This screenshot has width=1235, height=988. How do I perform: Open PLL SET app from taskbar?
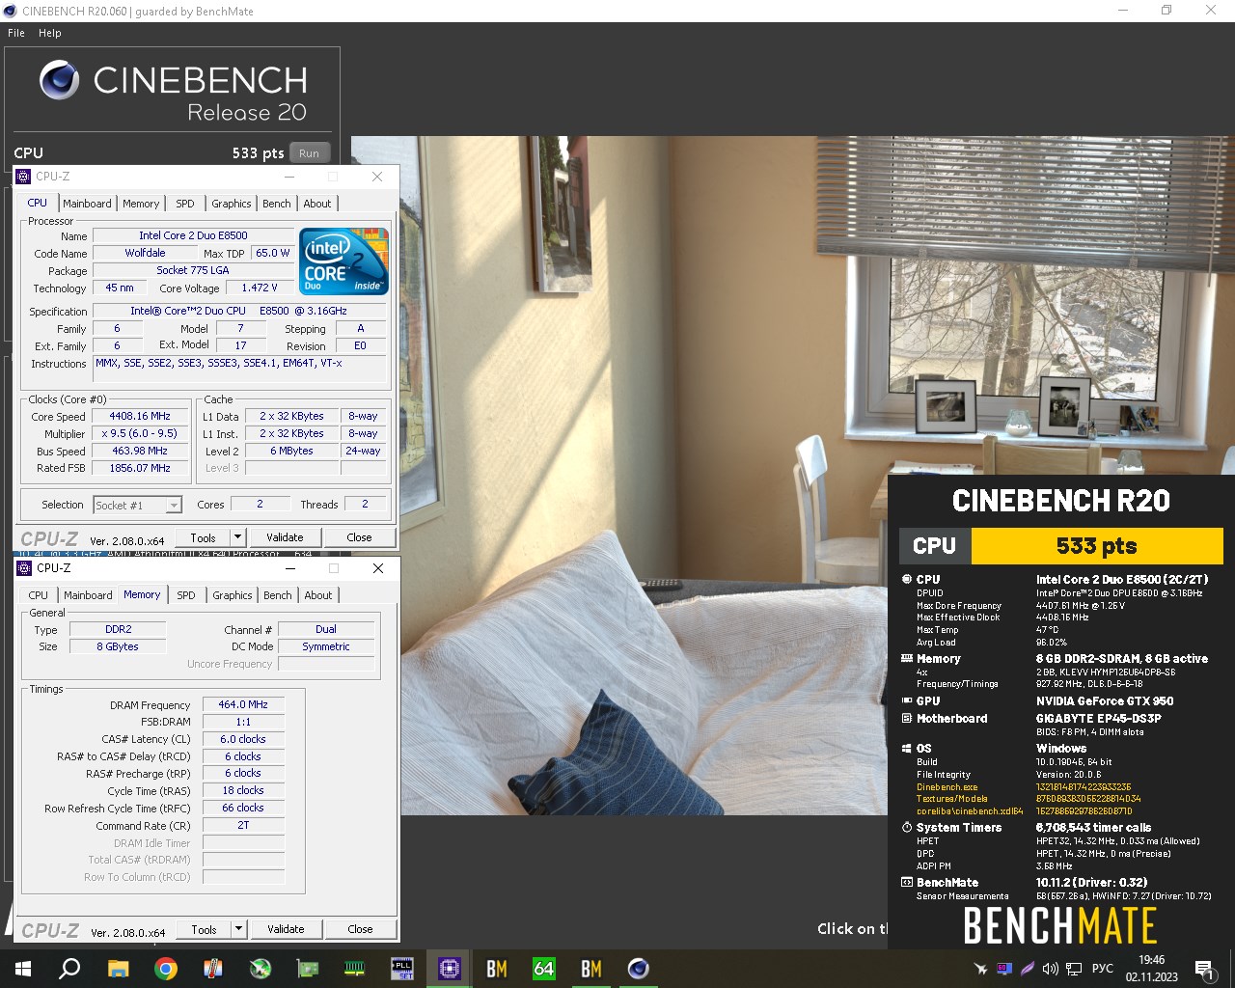point(401,969)
